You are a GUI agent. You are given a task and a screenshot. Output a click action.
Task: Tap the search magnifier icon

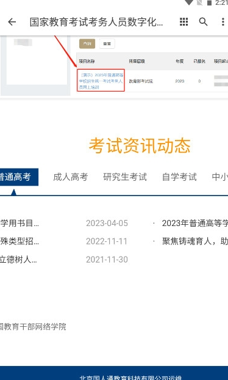(x=204, y=22)
